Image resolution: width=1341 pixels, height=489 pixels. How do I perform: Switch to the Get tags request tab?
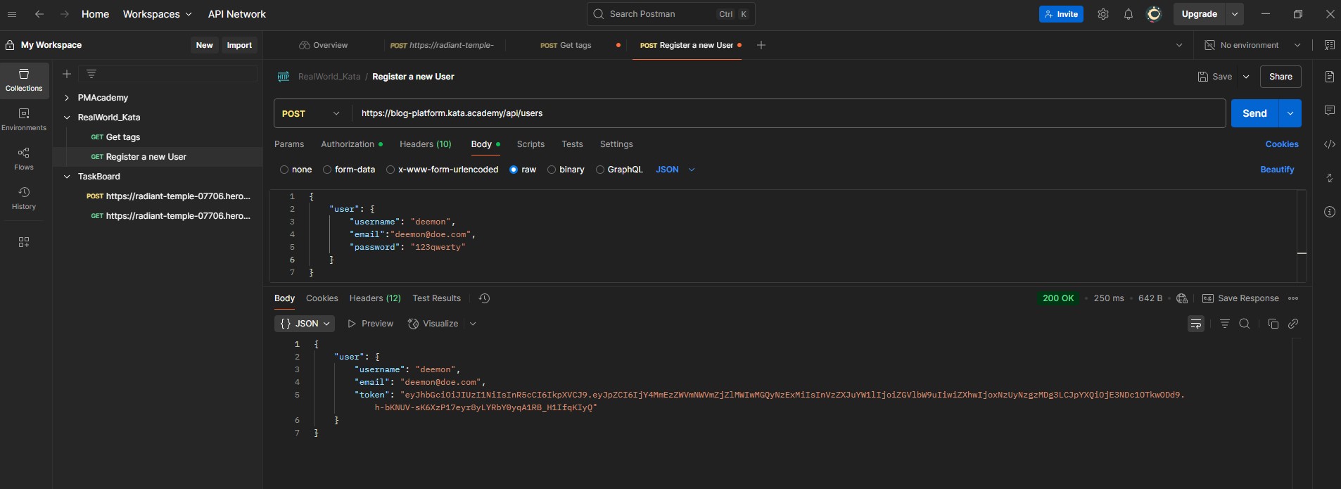coord(566,45)
